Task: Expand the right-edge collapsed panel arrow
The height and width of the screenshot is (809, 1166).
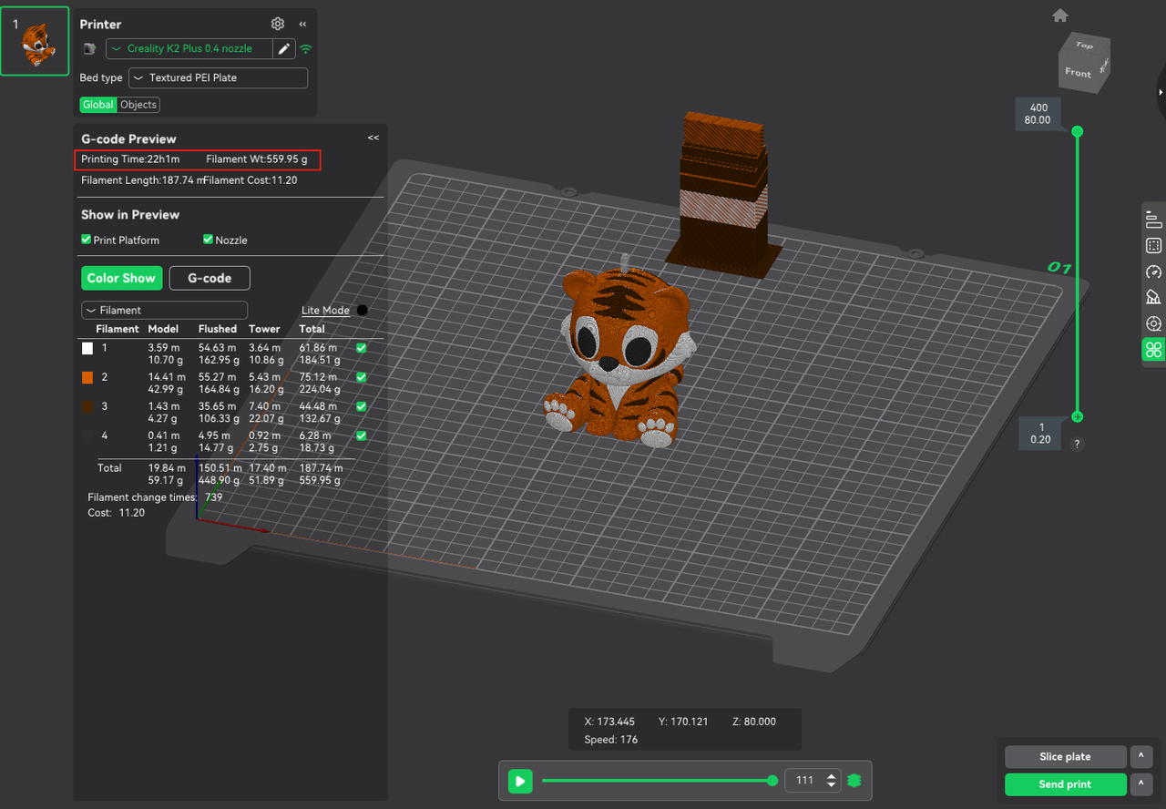Action: (x=1161, y=92)
